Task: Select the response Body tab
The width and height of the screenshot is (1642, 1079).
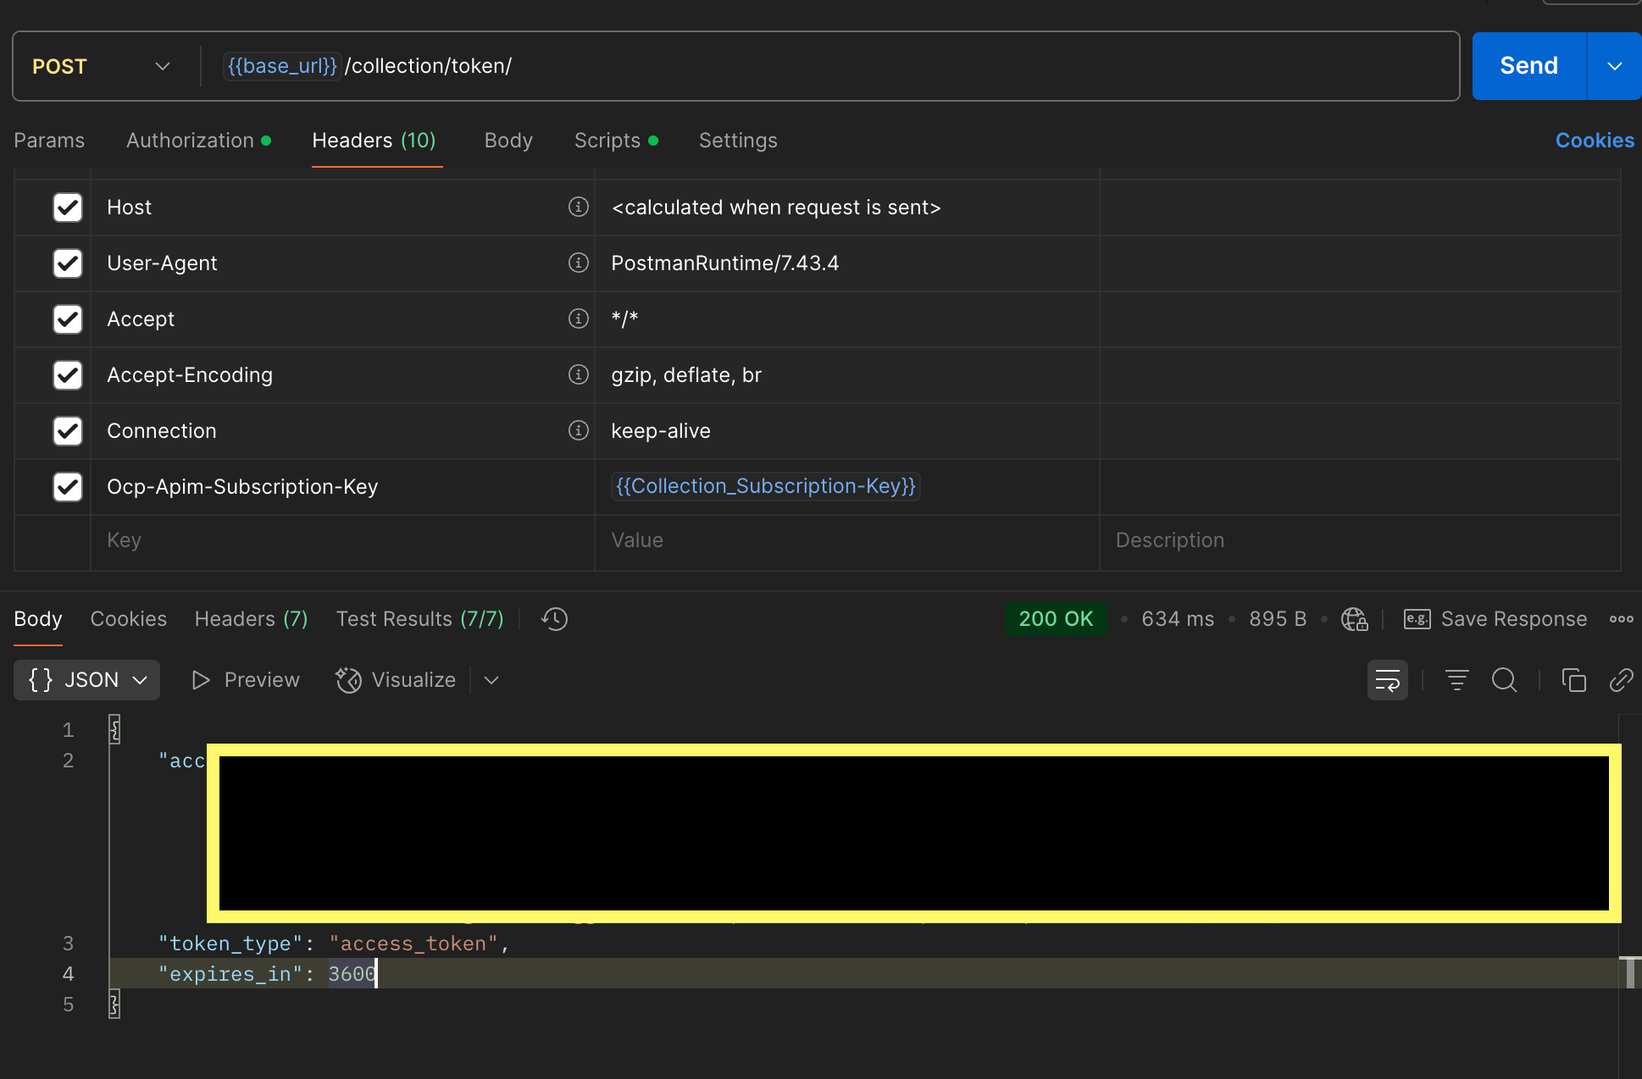Action: click(x=38, y=619)
